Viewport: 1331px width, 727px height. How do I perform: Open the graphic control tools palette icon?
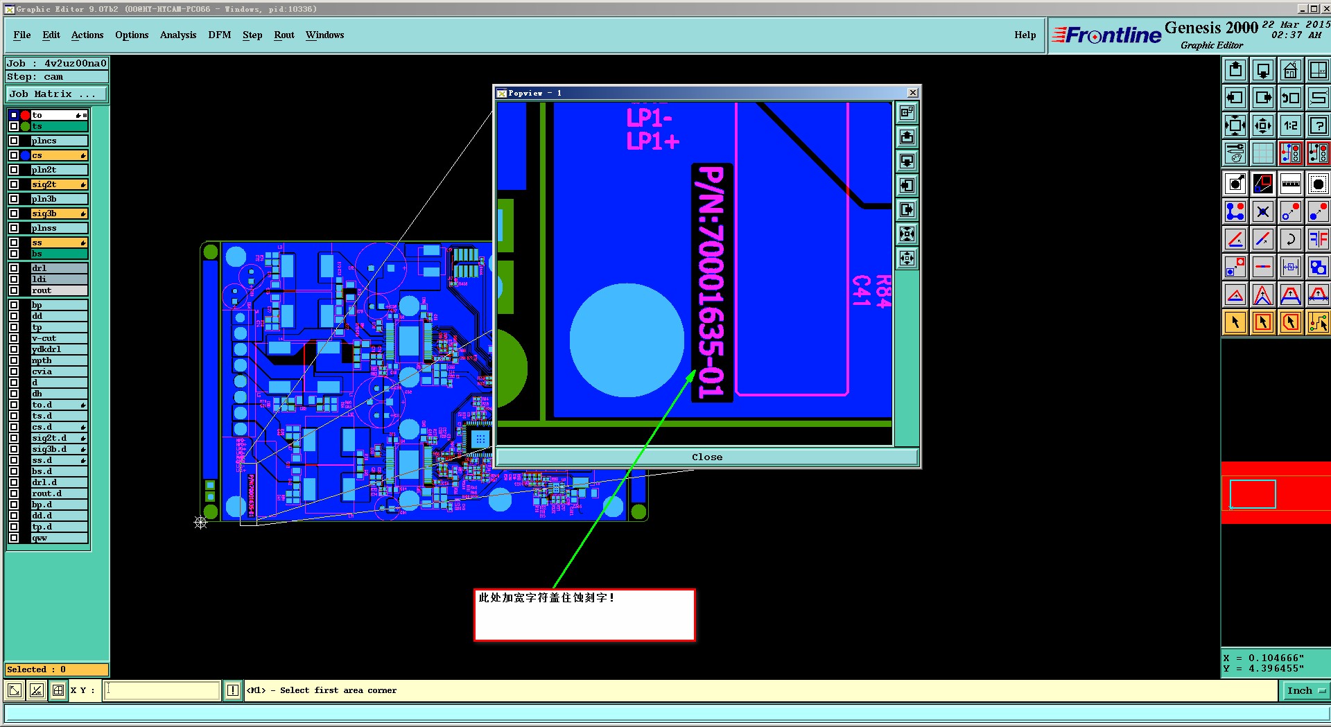click(x=1235, y=153)
